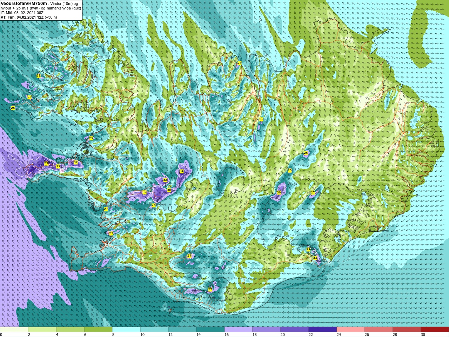Click the '8' legend scale number
The image size is (449, 337).
[113, 335]
